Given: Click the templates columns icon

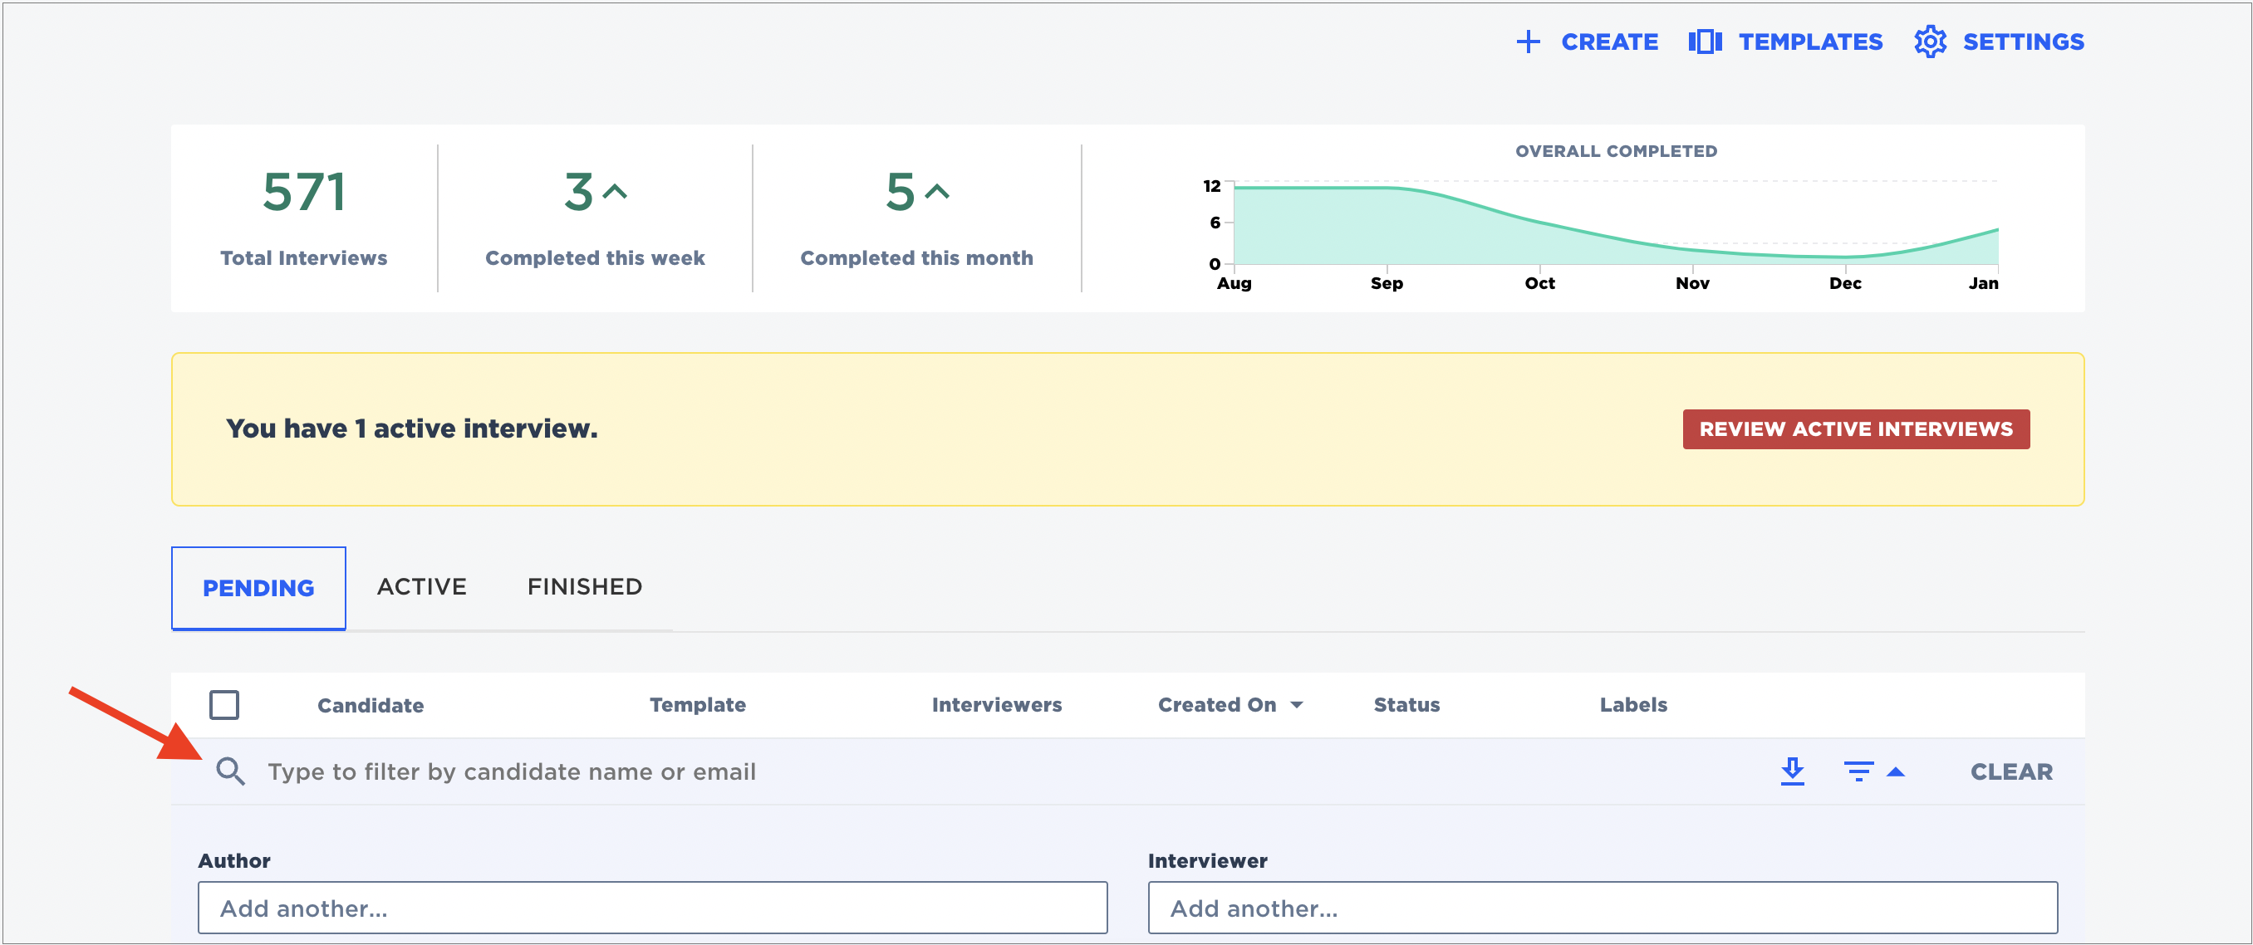Looking at the screenshot, I should point(1705,42).
